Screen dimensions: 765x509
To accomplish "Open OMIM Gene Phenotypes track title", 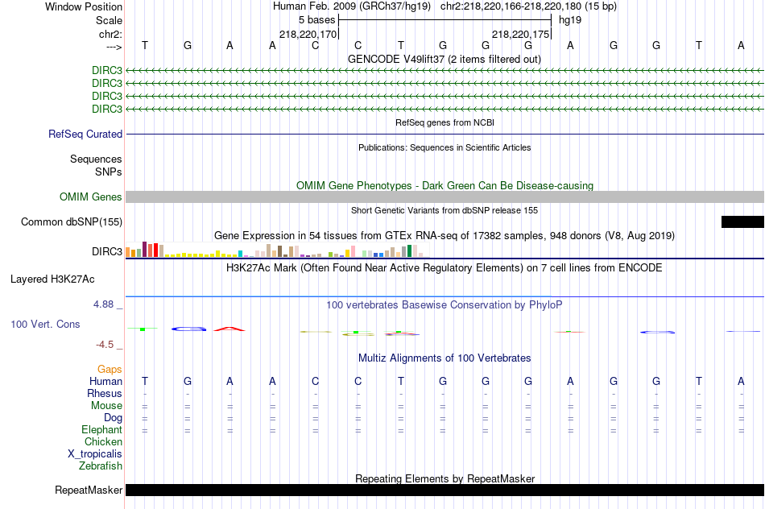I will click(x=445, y=185).
